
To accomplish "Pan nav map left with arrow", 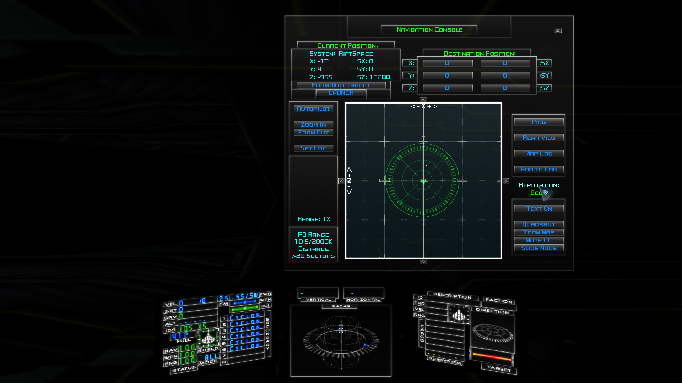I will tap(341, 181).
